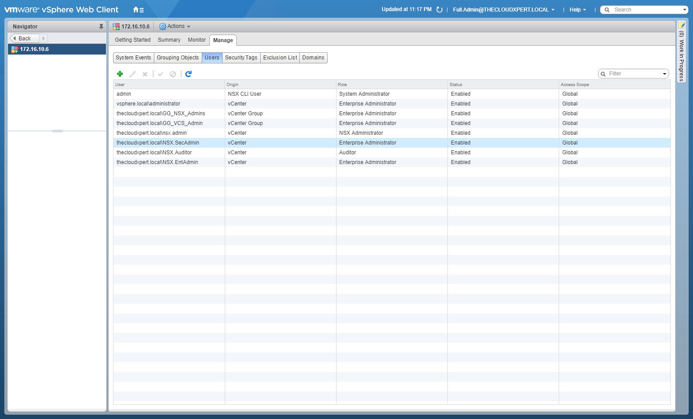Expand the Filter options dropdown arrow
The height and width of the screenshot is (419, 693).
[665, 74]
